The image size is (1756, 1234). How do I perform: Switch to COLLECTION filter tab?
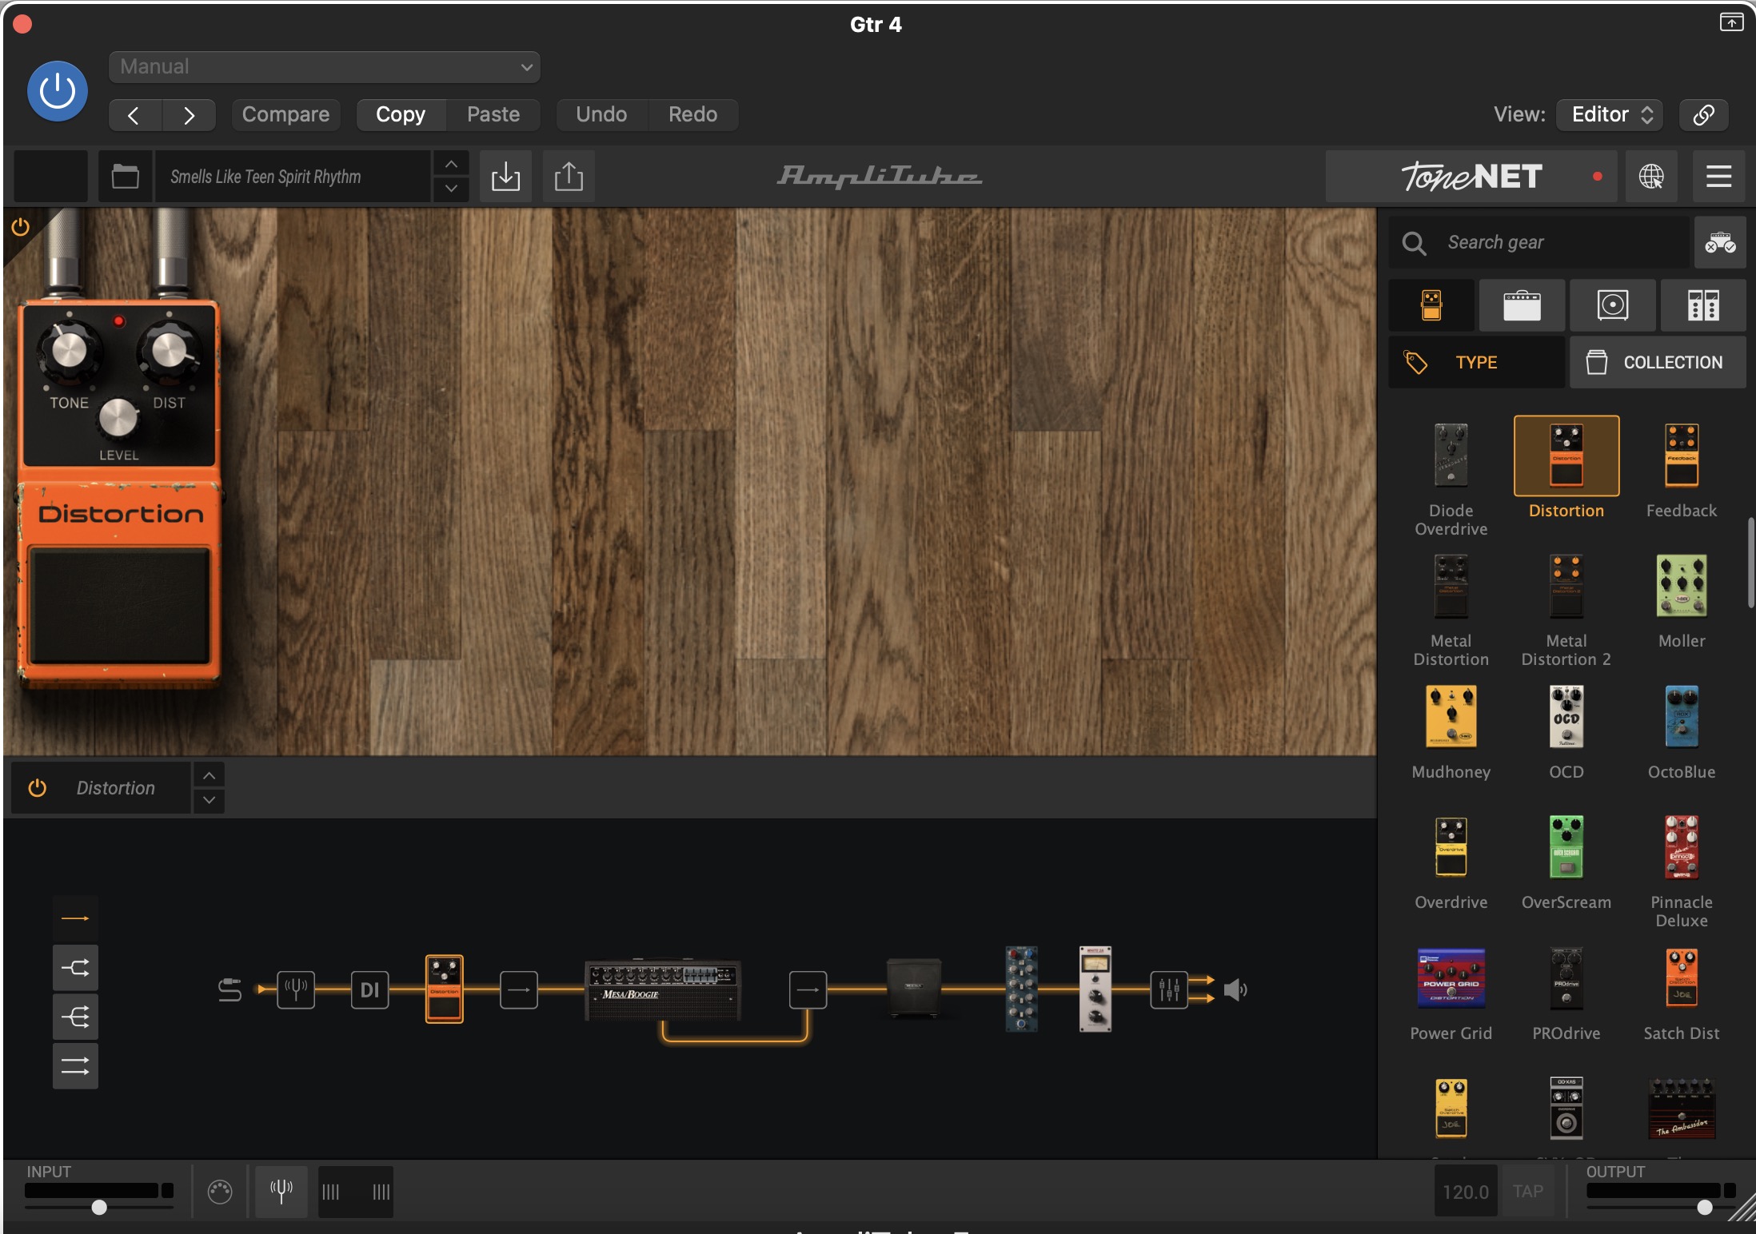[1658, 363]
